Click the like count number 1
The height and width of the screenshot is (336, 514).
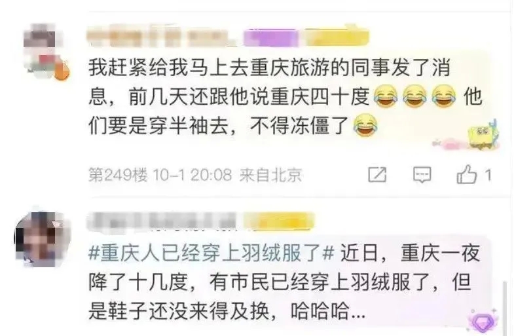[x=488, y=175]
